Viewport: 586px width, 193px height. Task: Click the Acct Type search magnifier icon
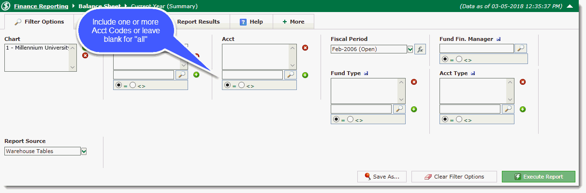click(508, 109)
